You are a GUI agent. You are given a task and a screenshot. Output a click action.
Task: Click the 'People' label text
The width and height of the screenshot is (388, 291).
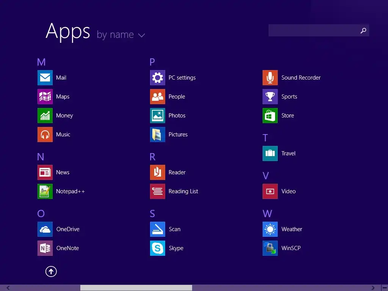177,97
